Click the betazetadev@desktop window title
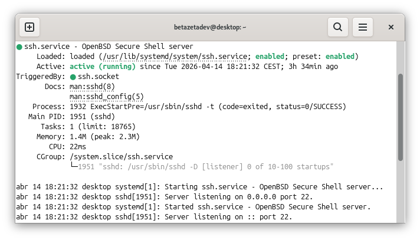This screenshot has width=420, height=240. click(x=210, y=27)
